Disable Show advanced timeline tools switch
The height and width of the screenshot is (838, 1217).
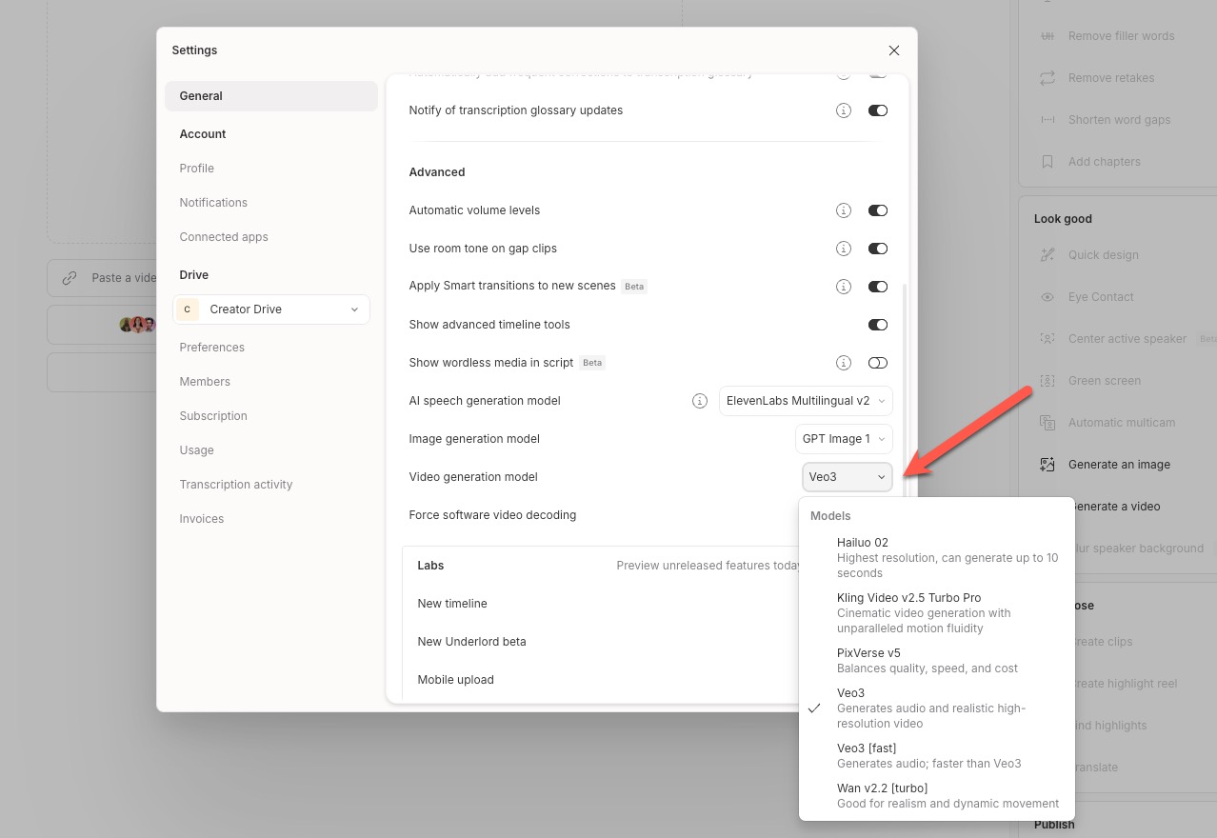[877, 325]
